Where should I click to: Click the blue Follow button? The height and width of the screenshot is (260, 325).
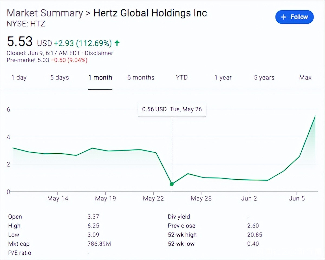[x=294, y=17]
